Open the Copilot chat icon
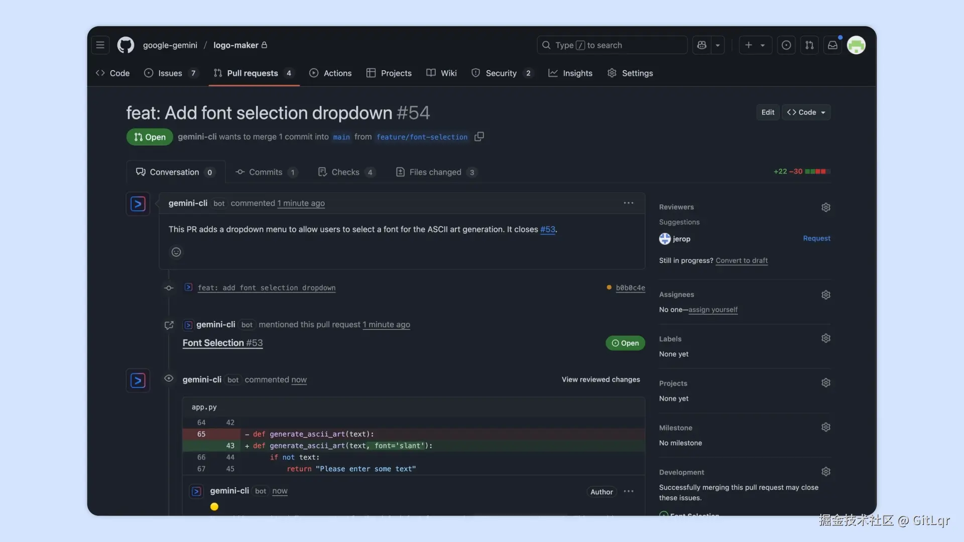Image resolution: width=964 pixels, height=542 pixels. pyautogui.click(x=702, y=45)
